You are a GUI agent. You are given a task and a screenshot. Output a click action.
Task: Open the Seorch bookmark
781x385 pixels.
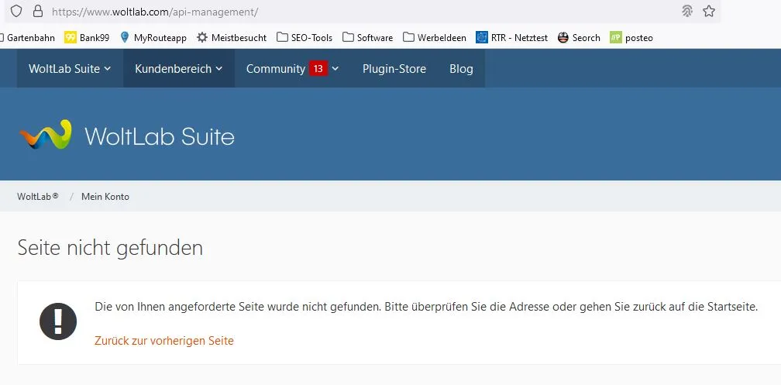click(579, 38)
